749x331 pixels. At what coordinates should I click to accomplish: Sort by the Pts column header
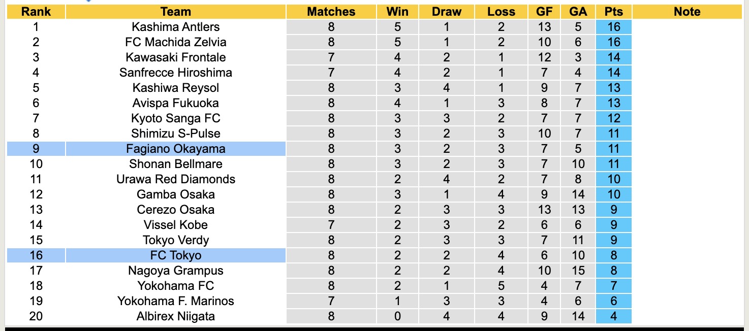pos(614,12)
